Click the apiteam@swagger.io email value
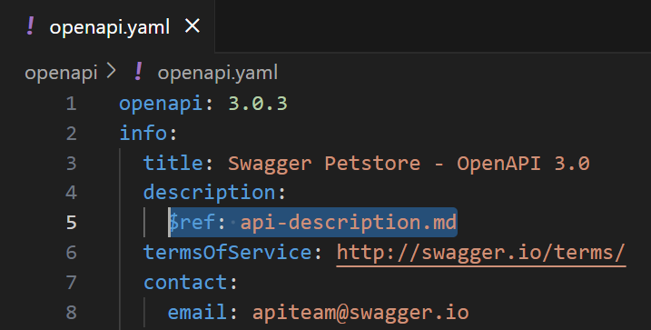651x330 pixels. coord(360,313)
